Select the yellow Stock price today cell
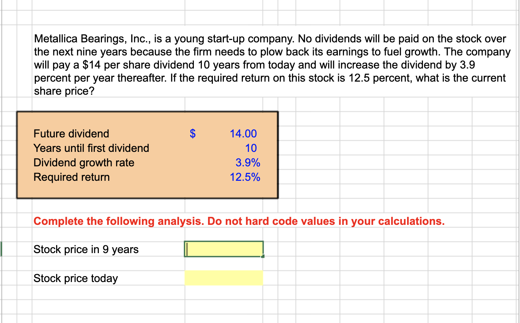This screenshot has height=323, width=520. coord(223,278)
